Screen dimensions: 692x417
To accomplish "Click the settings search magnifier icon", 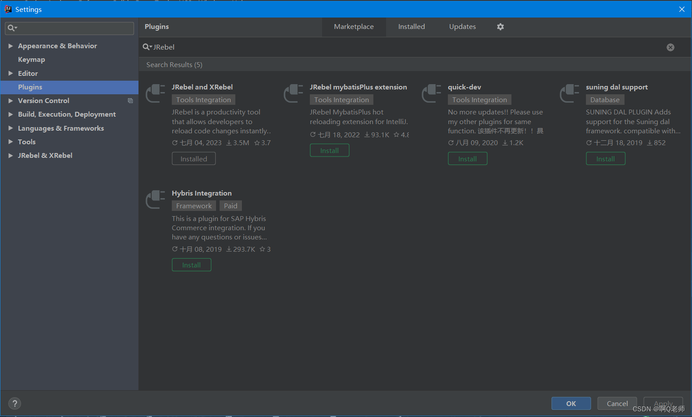I will click(x=12, y=28).
